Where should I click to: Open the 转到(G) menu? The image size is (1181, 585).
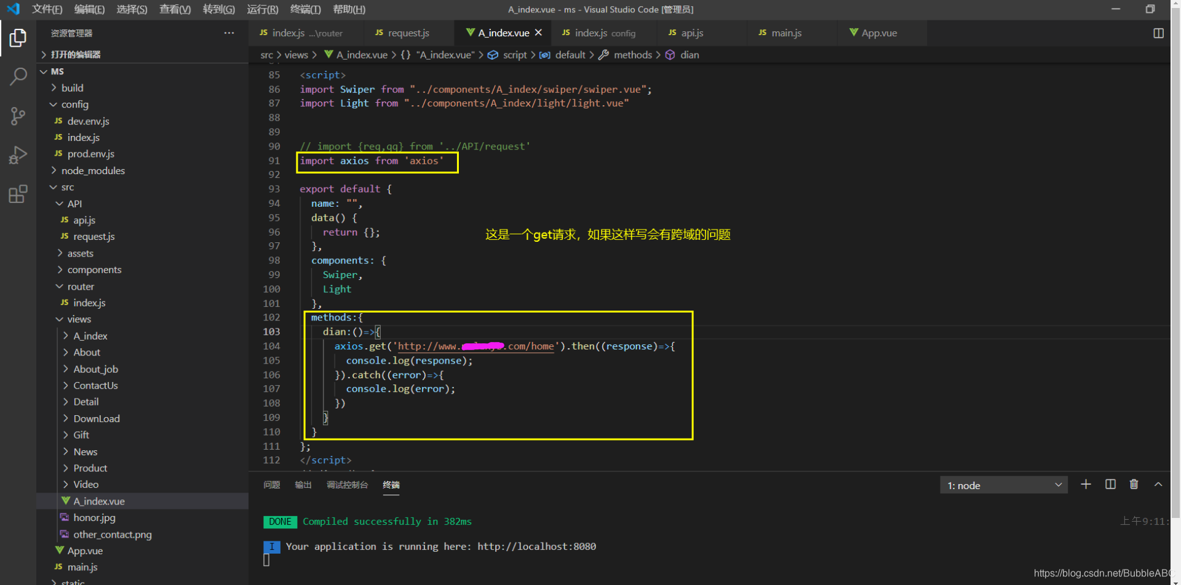219,9
